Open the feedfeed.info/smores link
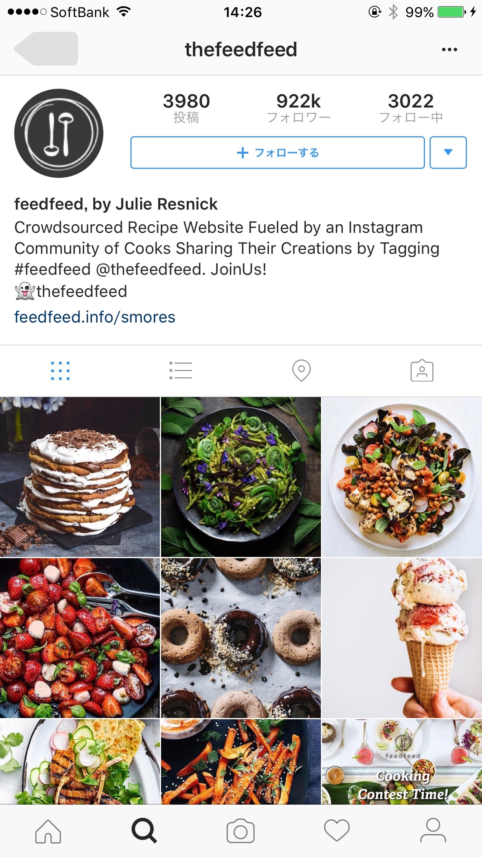 [x=95, y=317]
